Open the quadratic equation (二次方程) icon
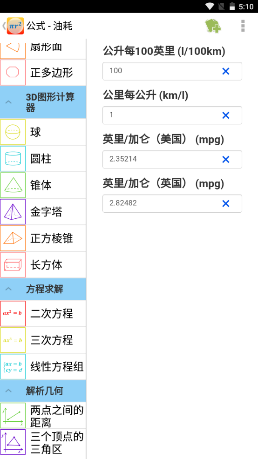 (x=13, y=313)
